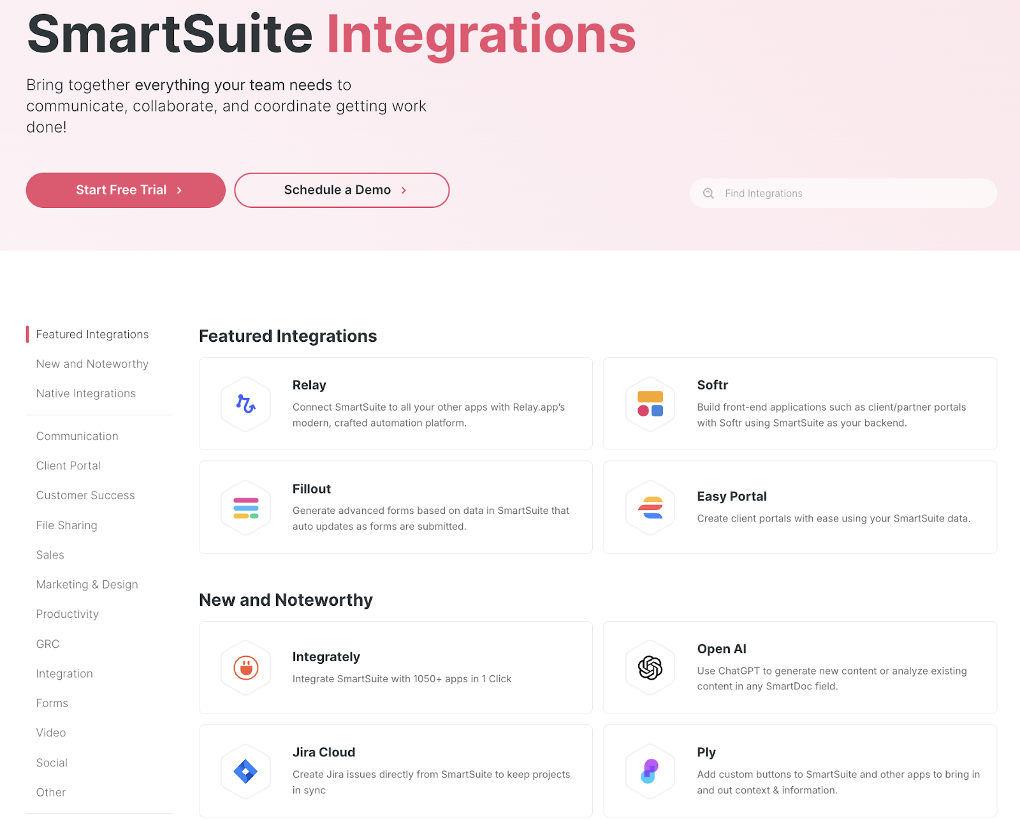
Task: Open the Easy Portal card title
Action: point(732,497)
